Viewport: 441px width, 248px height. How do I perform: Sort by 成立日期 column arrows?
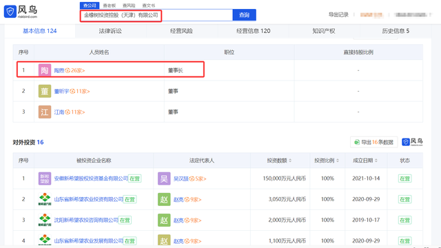[x=376, y=161]
